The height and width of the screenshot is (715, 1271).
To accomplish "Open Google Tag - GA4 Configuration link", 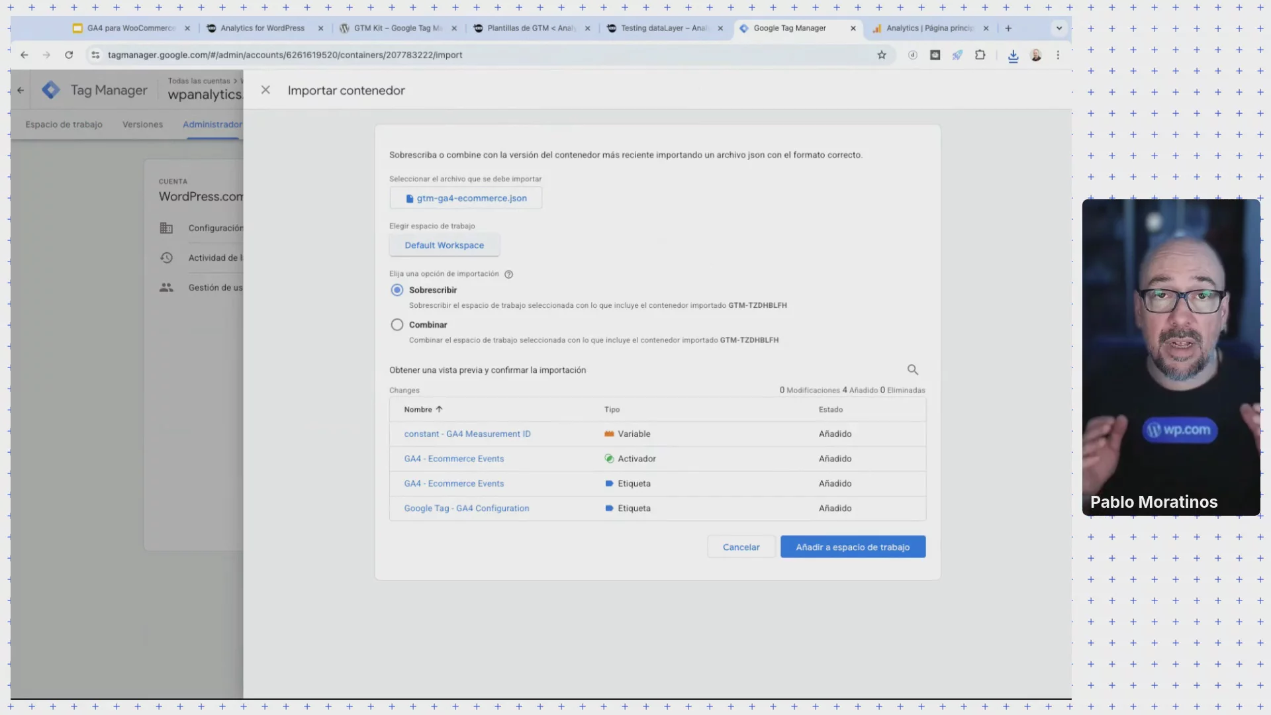I will [467, 508].
